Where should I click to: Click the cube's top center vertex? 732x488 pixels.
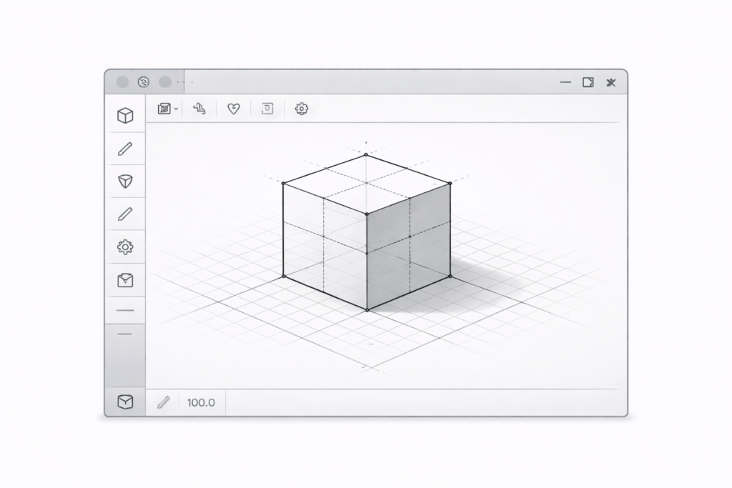coord(366,154)
